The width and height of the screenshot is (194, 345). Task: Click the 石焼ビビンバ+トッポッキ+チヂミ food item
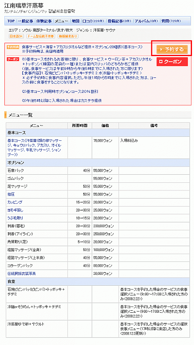click(x=36, y=291)
